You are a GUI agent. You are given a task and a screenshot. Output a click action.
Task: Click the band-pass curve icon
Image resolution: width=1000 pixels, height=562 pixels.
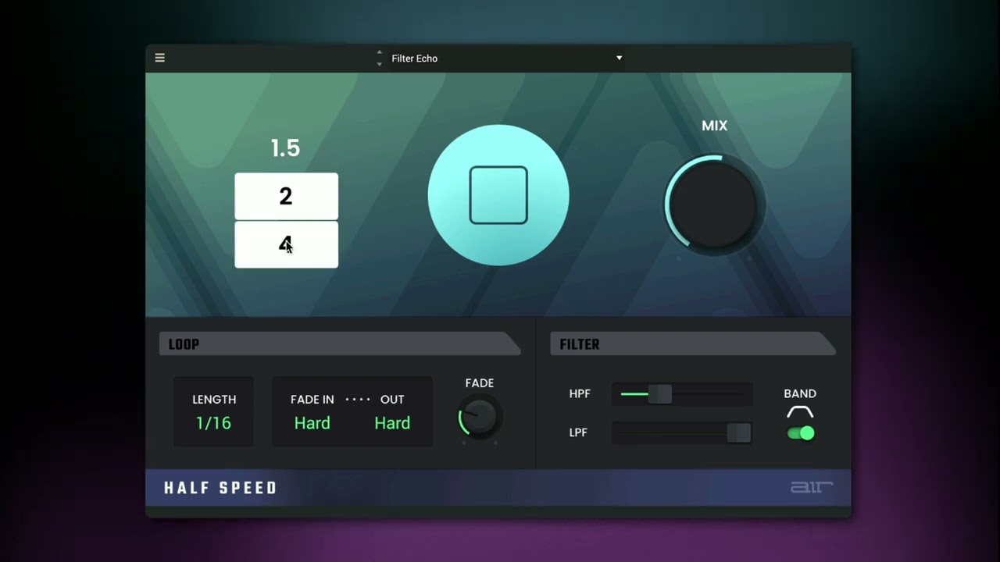800,412
